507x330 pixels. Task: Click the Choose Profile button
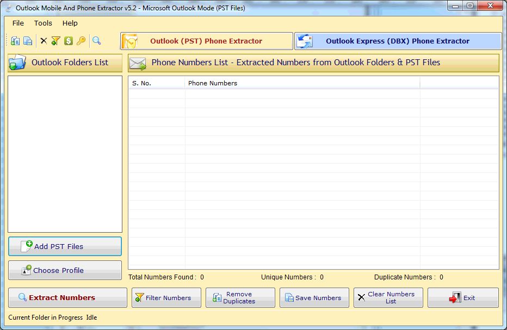point(65,270)
